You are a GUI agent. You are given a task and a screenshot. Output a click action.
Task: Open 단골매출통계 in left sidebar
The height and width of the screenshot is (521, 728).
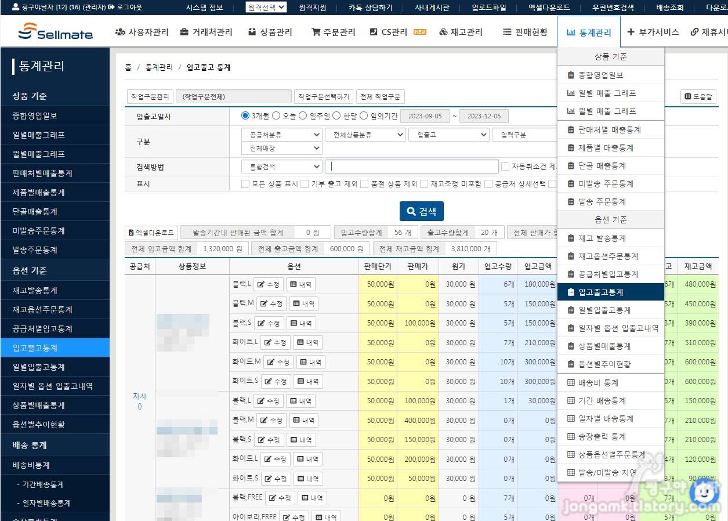[55, 211]
